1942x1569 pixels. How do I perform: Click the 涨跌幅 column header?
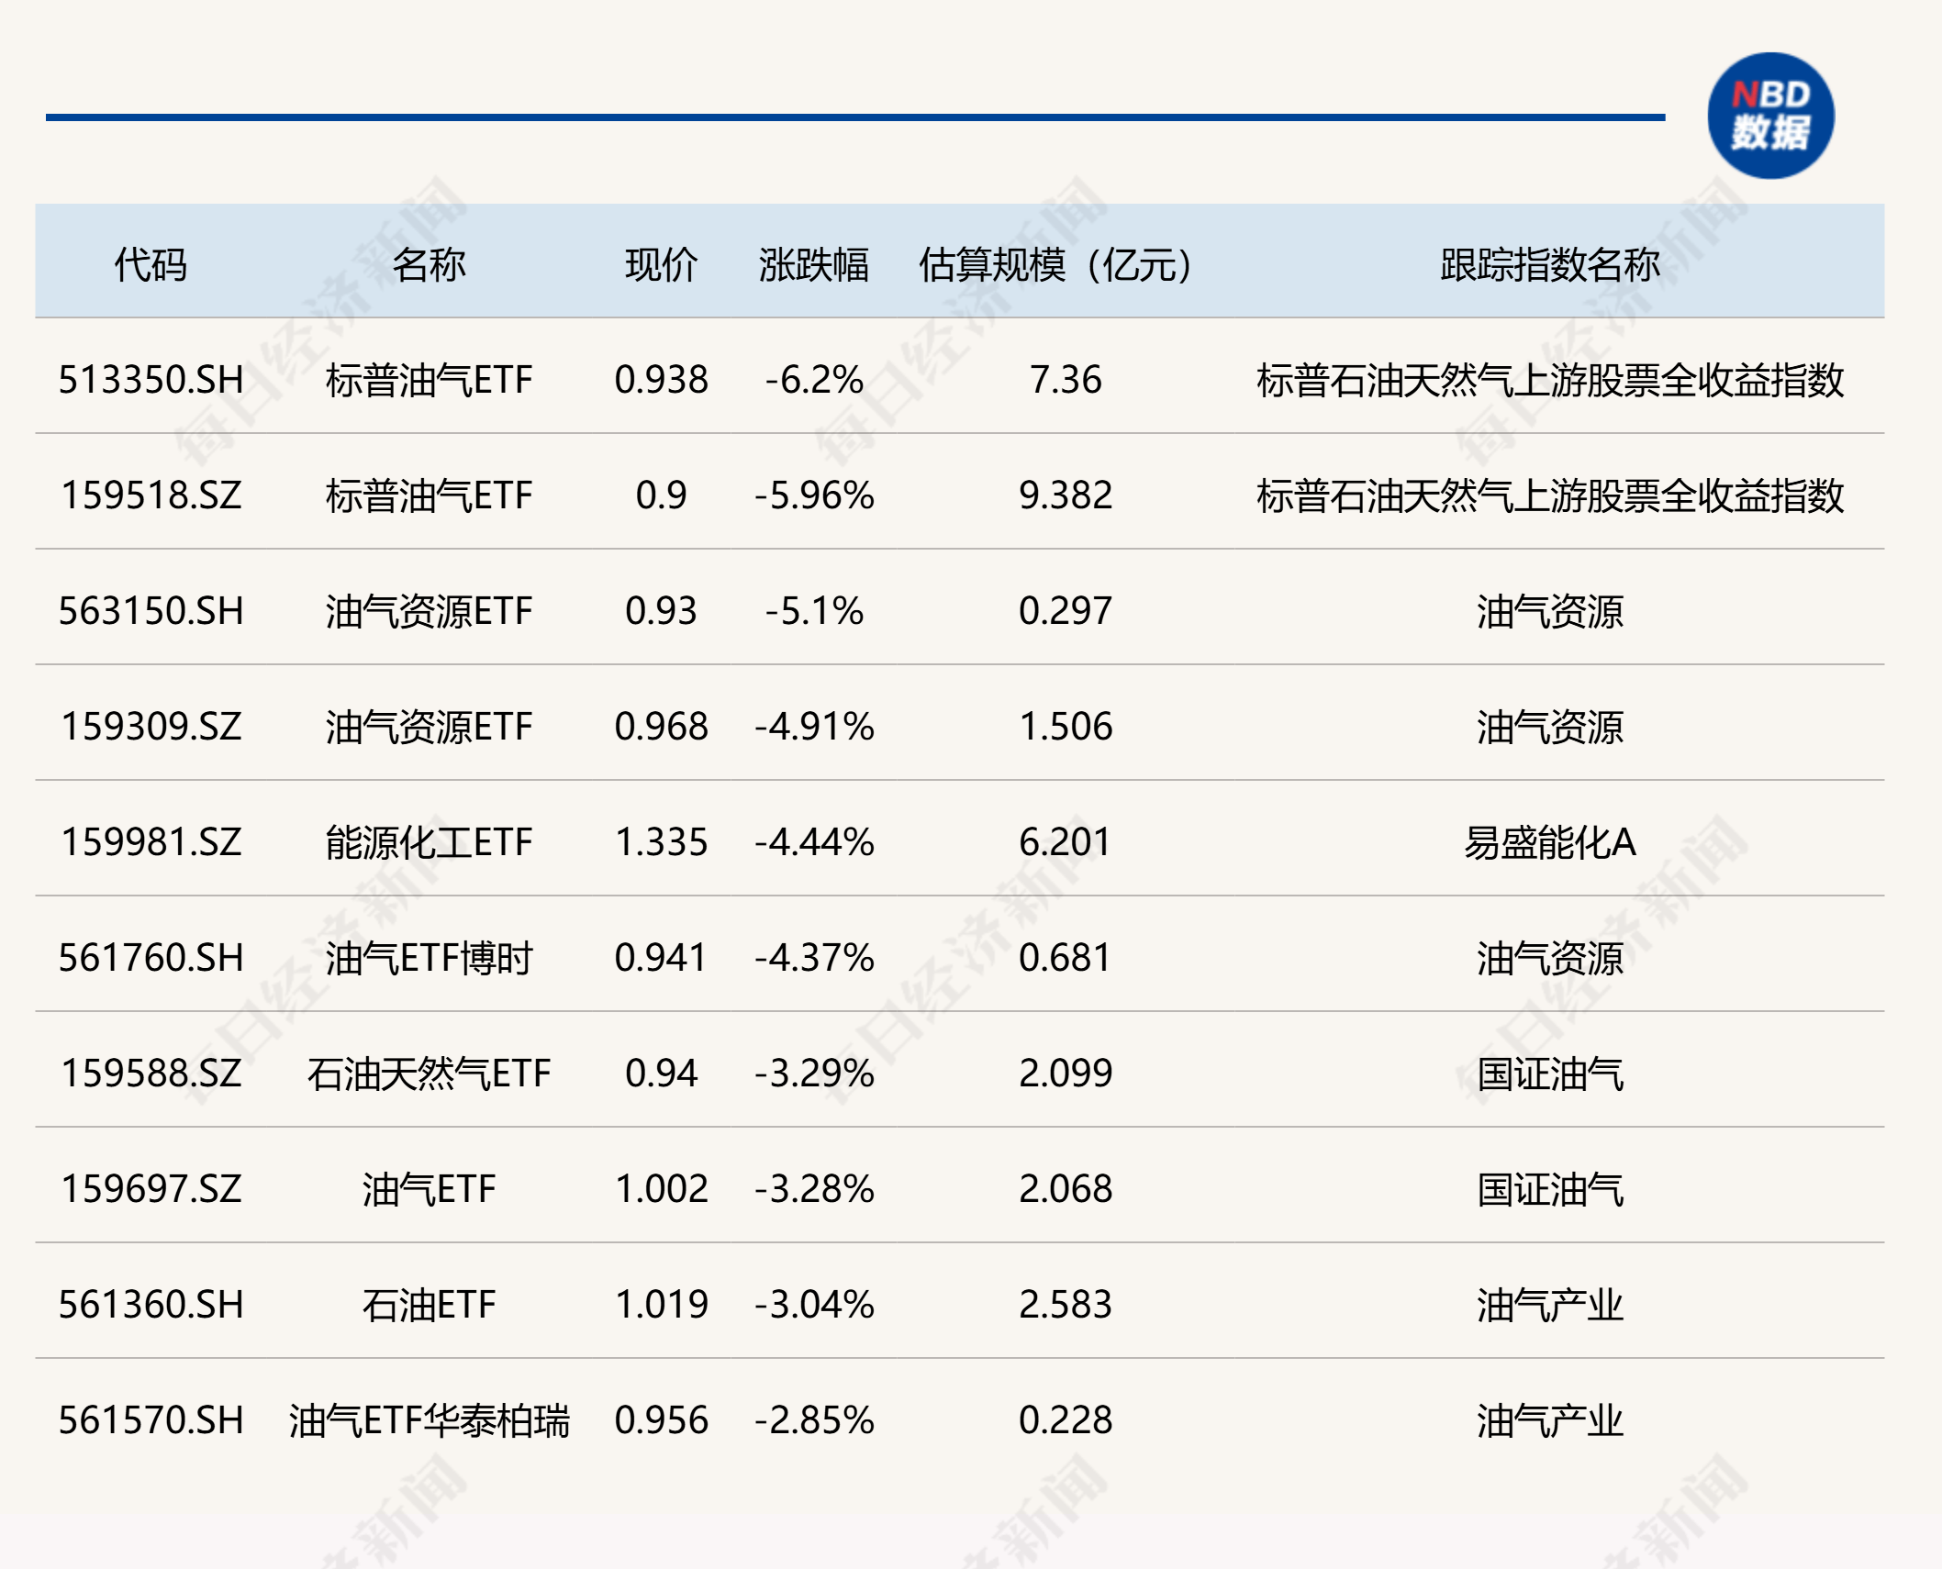click(813, 265)
